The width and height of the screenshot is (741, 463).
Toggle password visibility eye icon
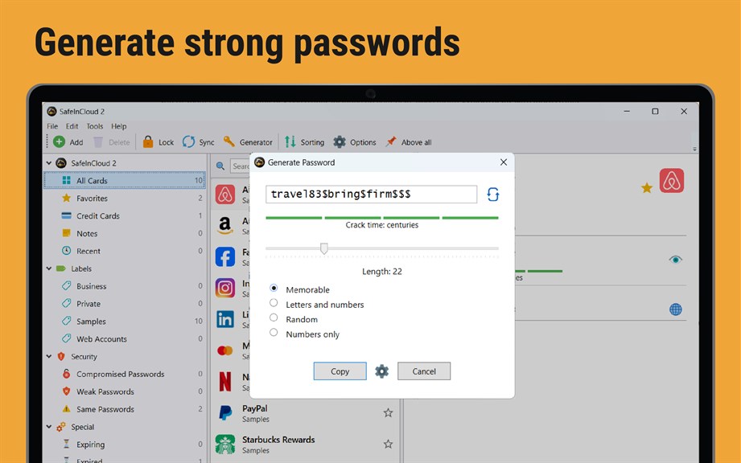pos(676,260)
